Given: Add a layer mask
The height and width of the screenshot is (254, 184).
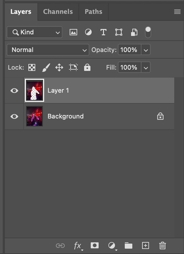Looking at the screenshot, I should (x=95, y=245).
